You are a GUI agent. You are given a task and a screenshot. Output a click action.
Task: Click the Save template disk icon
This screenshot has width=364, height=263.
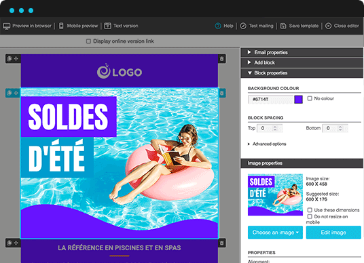point(283,26)
